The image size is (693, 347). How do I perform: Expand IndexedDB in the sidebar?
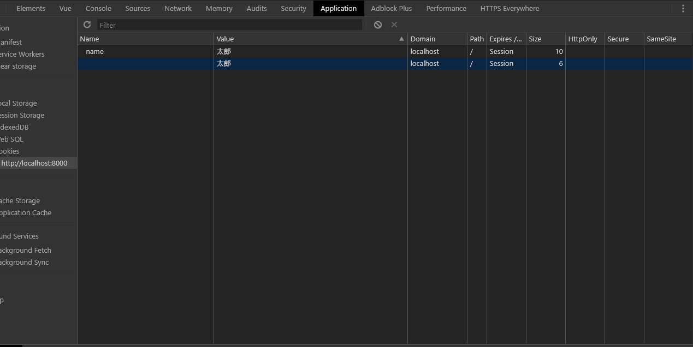pyautogui.click(x=14, y=127)
